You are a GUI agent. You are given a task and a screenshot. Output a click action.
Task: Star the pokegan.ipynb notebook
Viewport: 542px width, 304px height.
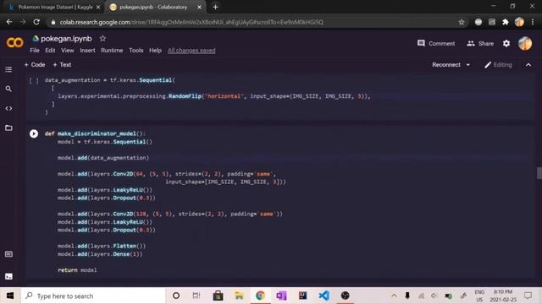[x=102, y=39]
